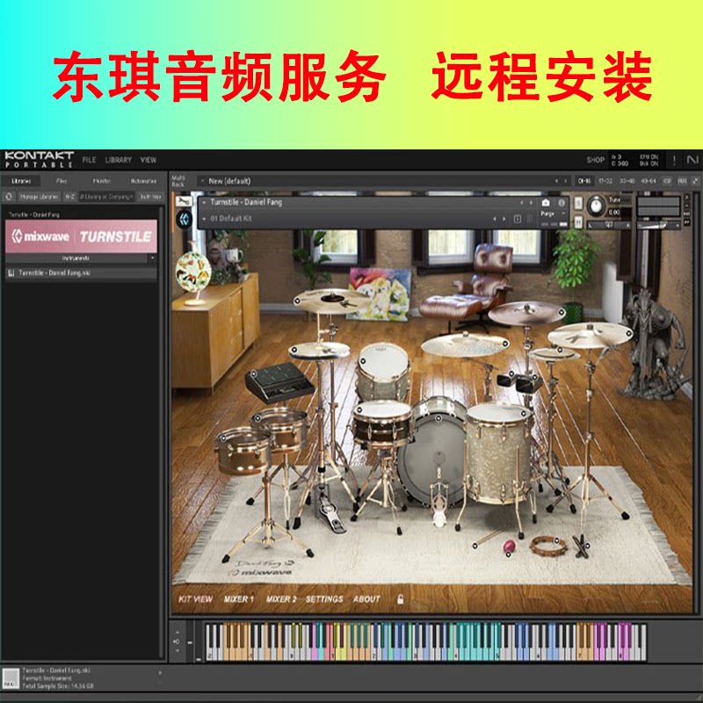Open the MIXER 2 page

pyautogui.click(x=281, y=599)
